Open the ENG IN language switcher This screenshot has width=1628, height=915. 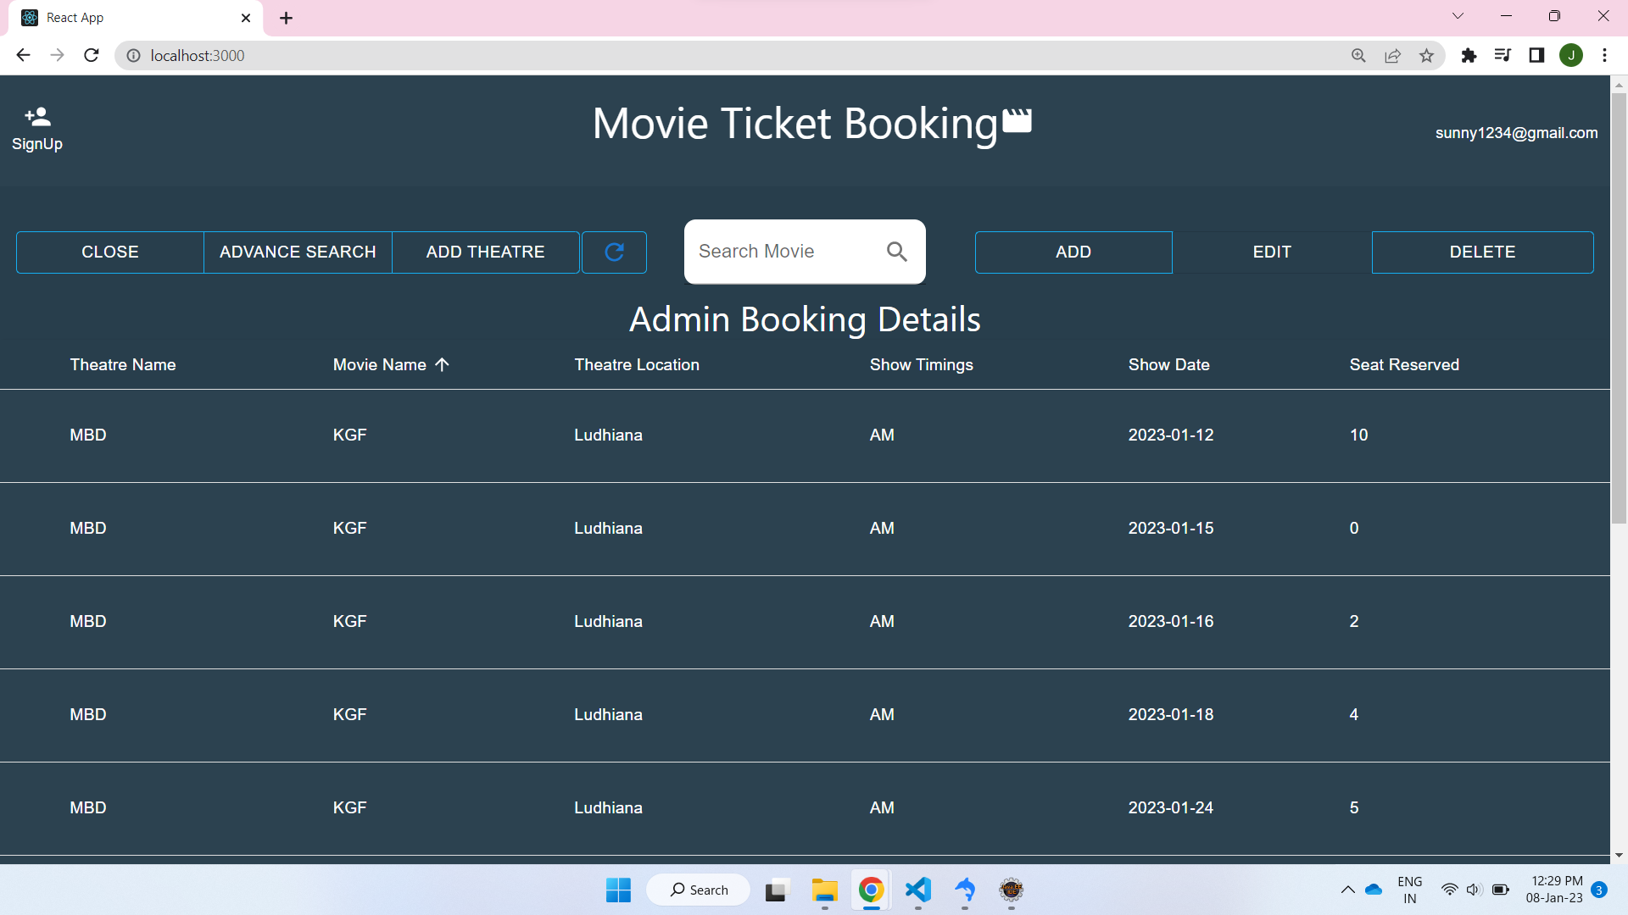(1409, 889)
